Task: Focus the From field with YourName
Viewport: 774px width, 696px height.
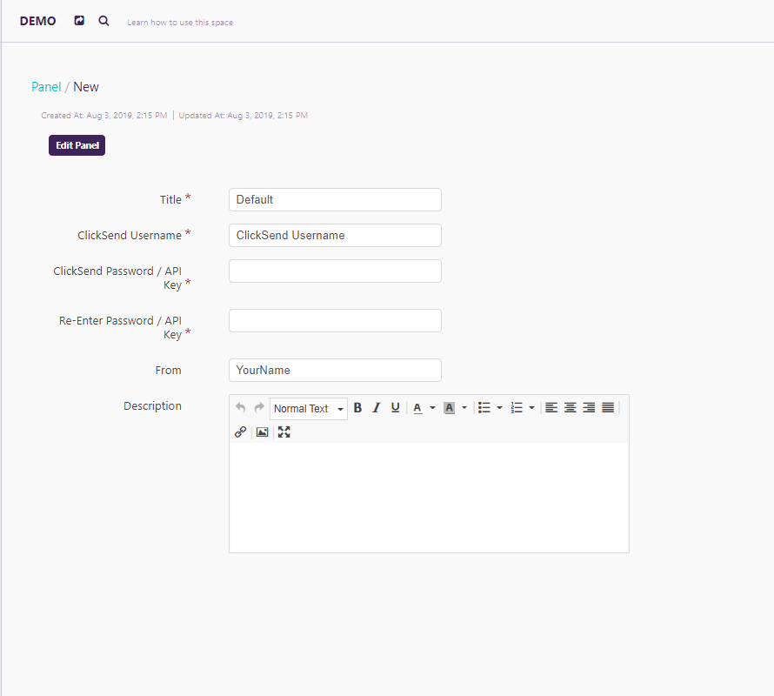Action: pyautogui.click(x=335, y=370)
